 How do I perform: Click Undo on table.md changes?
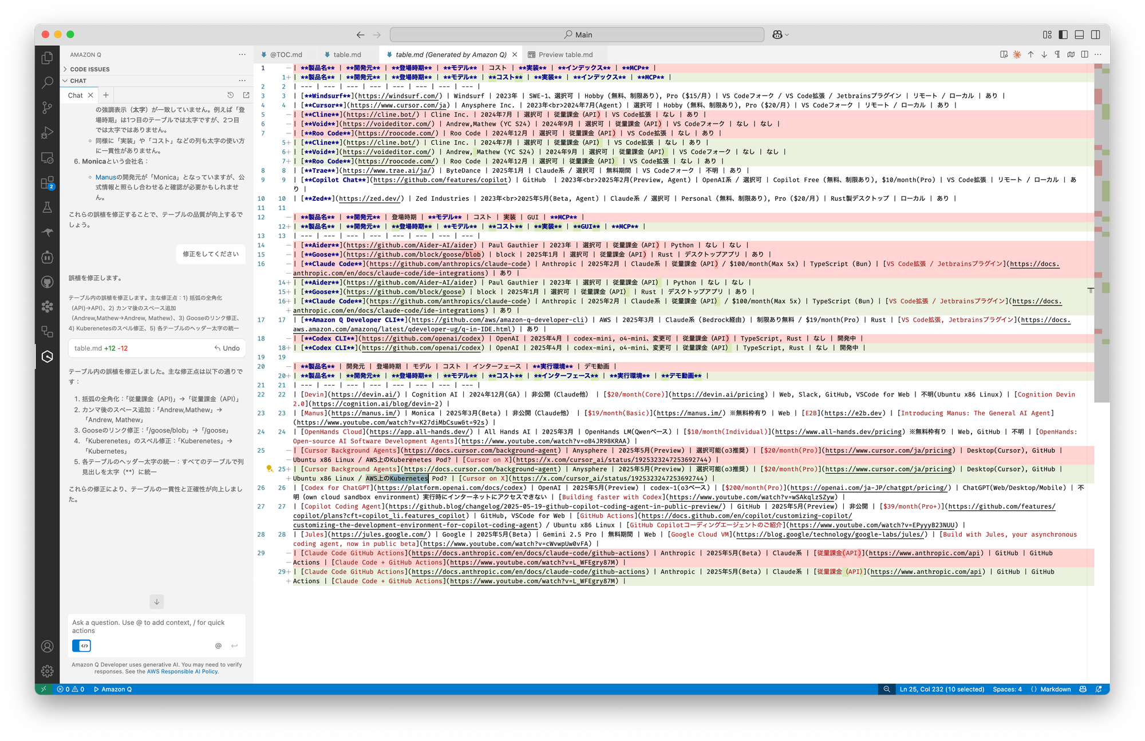(x=227, y=348)
